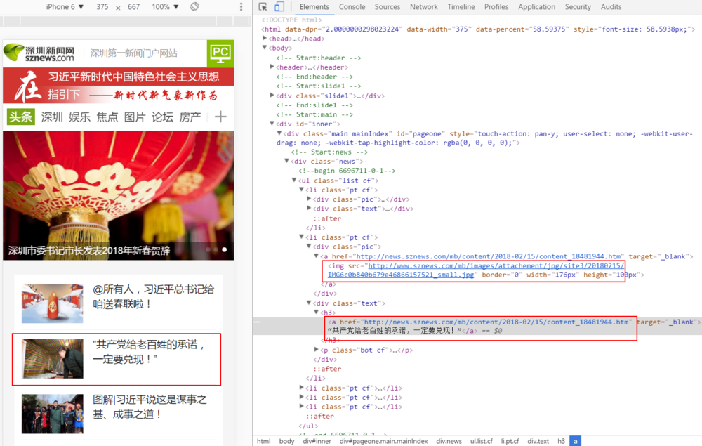Open the Audits tab
The image size is (702, 446).
point(611,7)
